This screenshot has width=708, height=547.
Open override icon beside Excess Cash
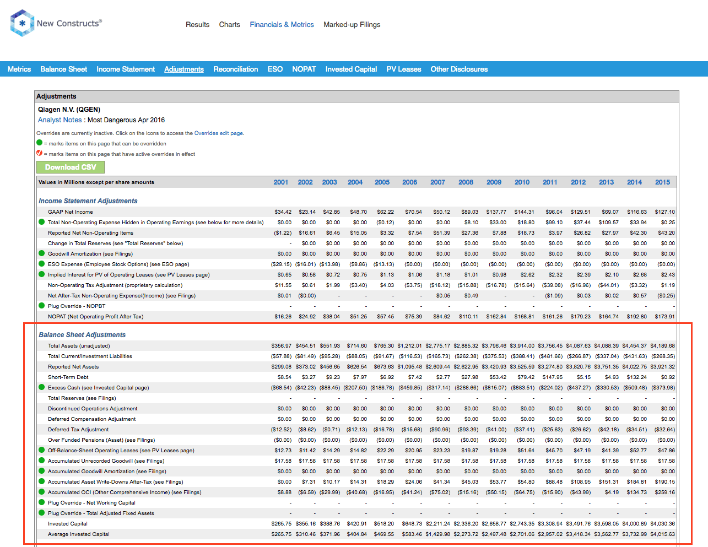(41, 387)
